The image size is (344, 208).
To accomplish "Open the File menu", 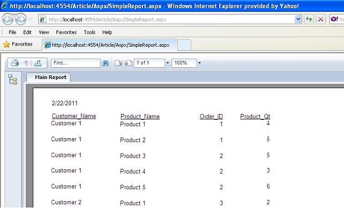I will (x=12, y=32).
